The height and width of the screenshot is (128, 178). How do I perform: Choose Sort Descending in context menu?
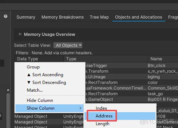pyautogui.click(x=50, y=83)
